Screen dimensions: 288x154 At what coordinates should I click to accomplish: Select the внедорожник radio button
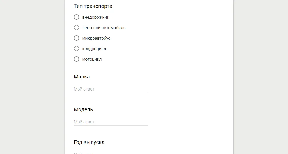coord(77,17)
